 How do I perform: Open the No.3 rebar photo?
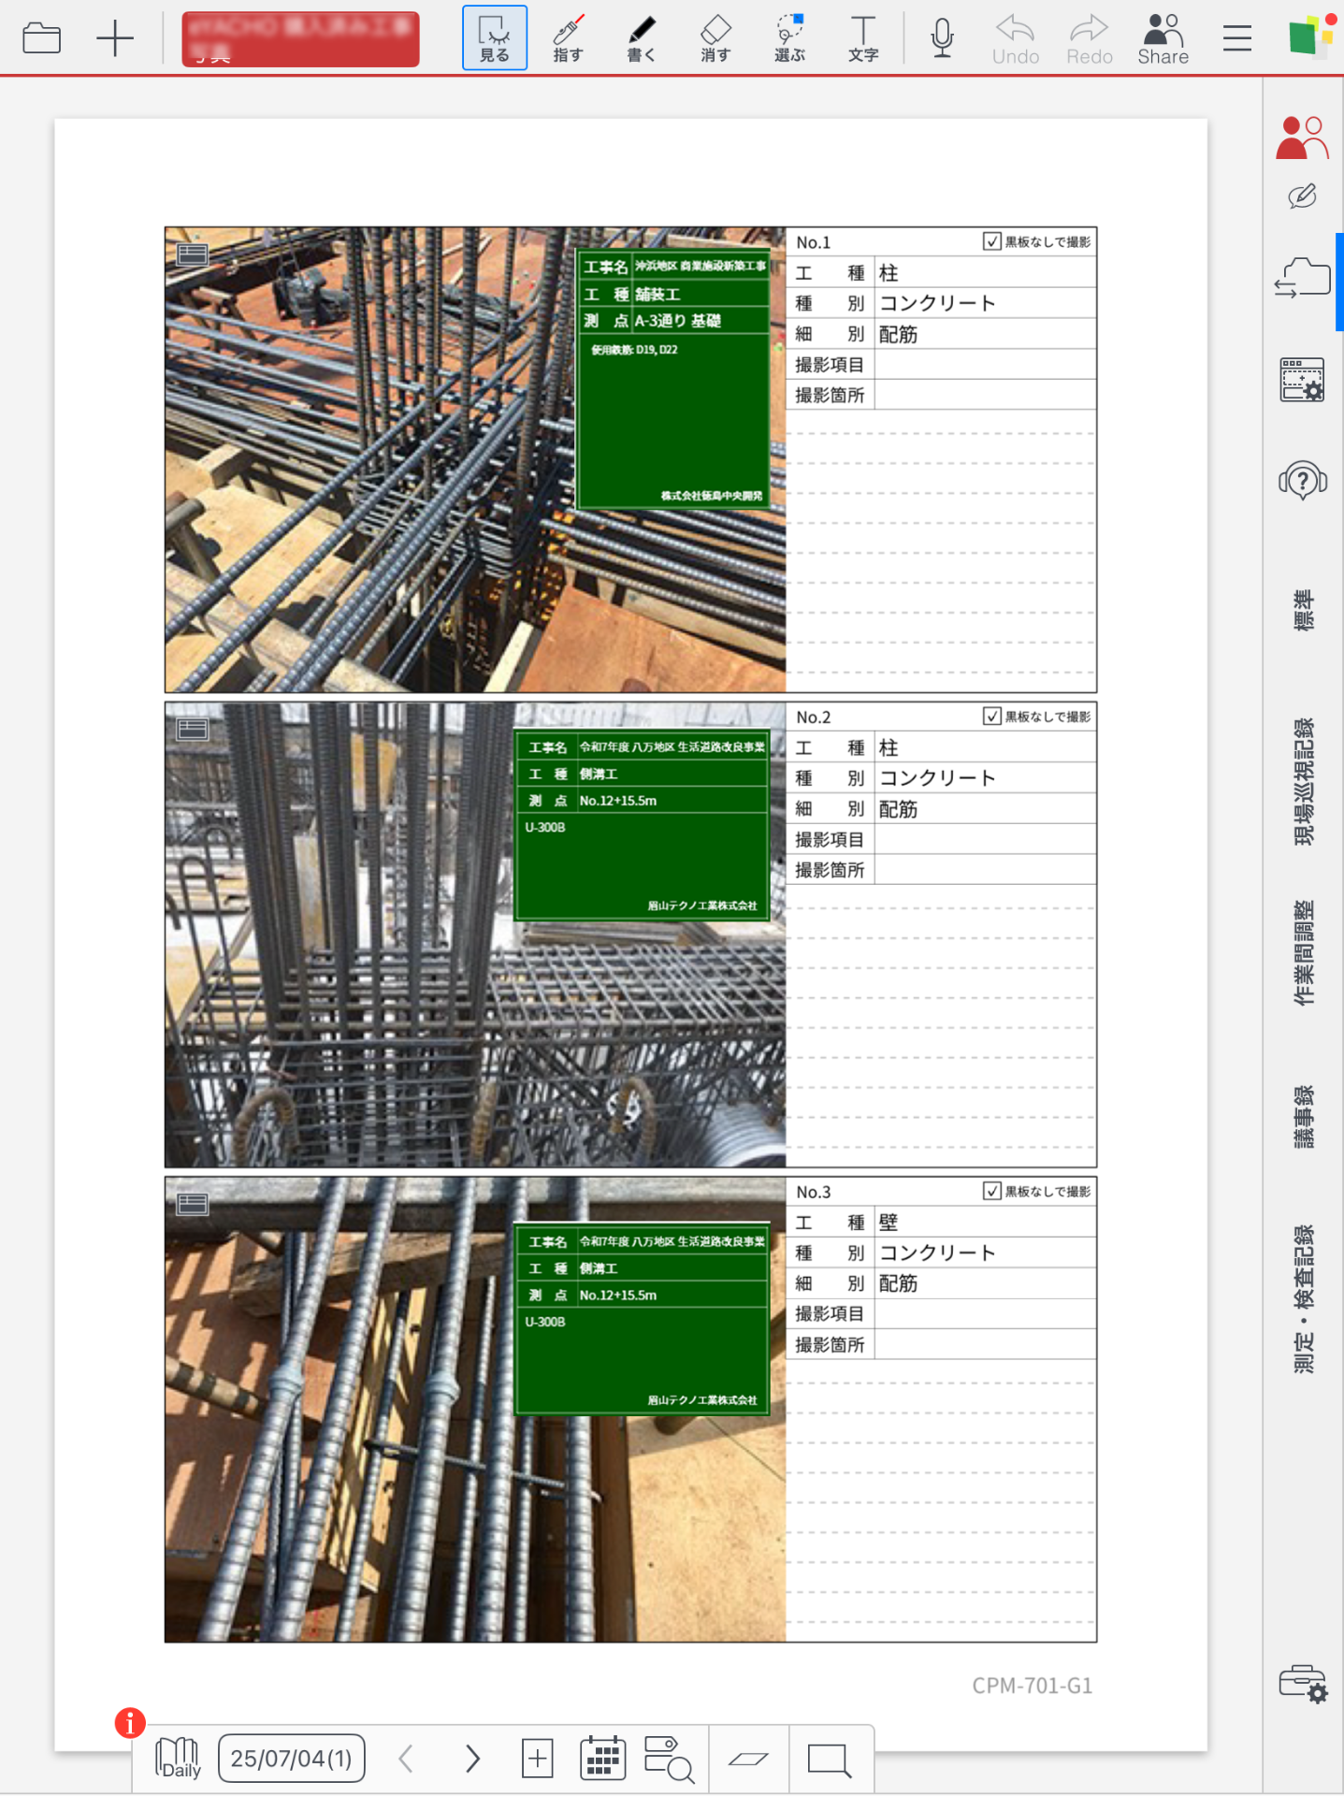(x=475, y=1410)
